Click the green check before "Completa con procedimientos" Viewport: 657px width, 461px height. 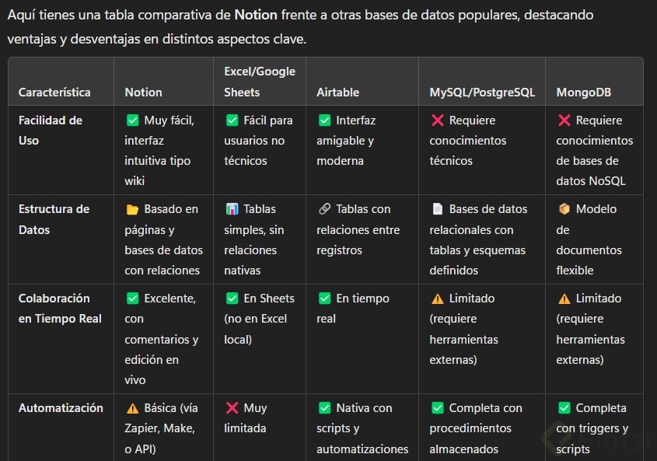pyautogui.click(x=438, y=408)
